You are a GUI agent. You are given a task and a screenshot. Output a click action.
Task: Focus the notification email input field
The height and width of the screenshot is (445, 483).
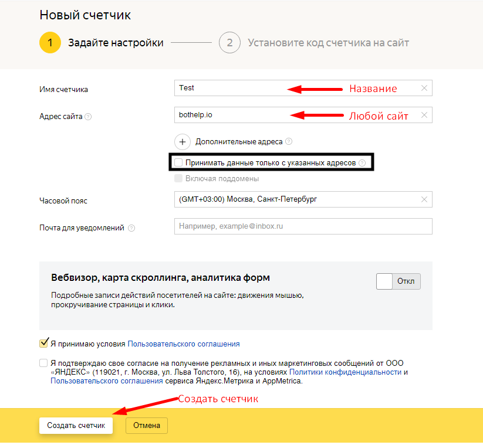click(303, 226)
